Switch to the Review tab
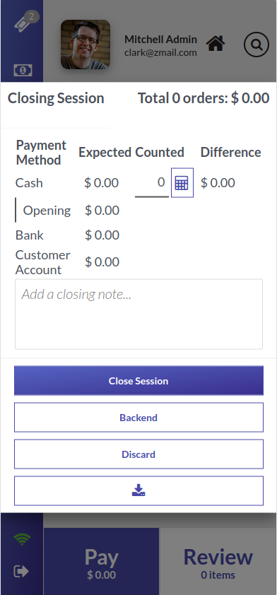 pyautogui.click(x=218, y=562)
